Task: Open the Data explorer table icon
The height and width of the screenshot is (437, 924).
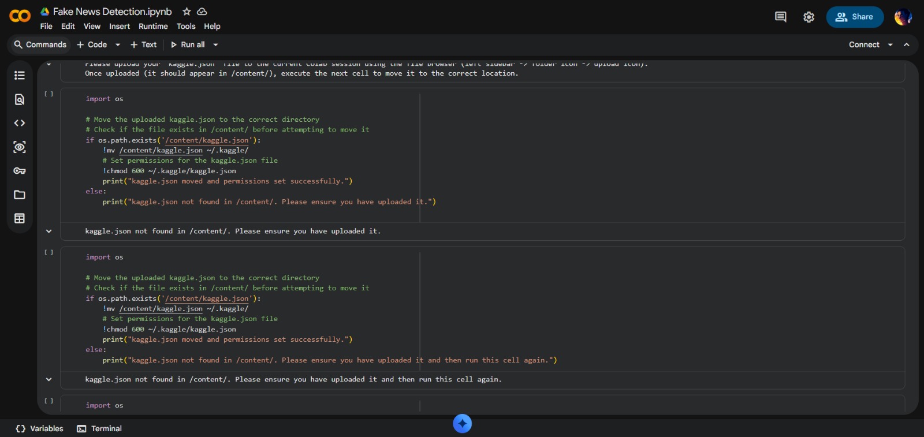Action: pyautogui.click(x=20, y=218)
